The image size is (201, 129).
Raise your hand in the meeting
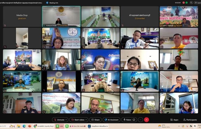[127, 120]
